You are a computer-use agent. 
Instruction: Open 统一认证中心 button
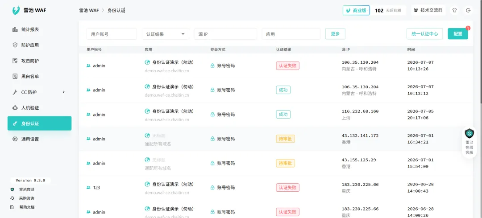pyautogui.click(x=424, y=34)
